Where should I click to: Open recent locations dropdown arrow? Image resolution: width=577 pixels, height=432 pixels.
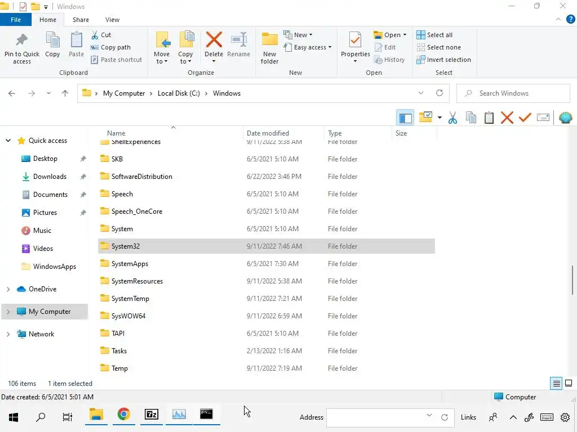[x=48, y=93]
